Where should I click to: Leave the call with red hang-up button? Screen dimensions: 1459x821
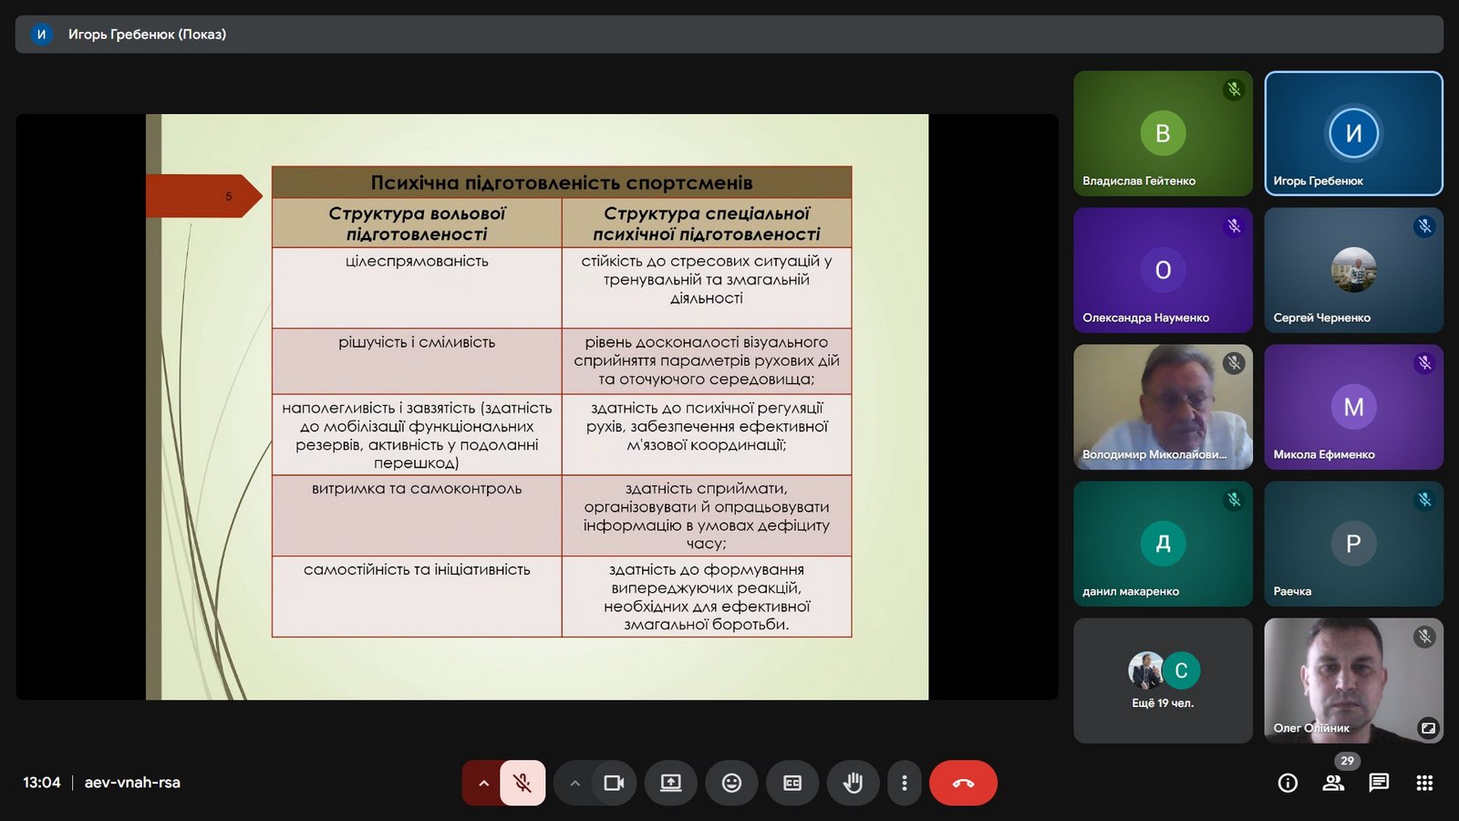(x=963, y=783)
